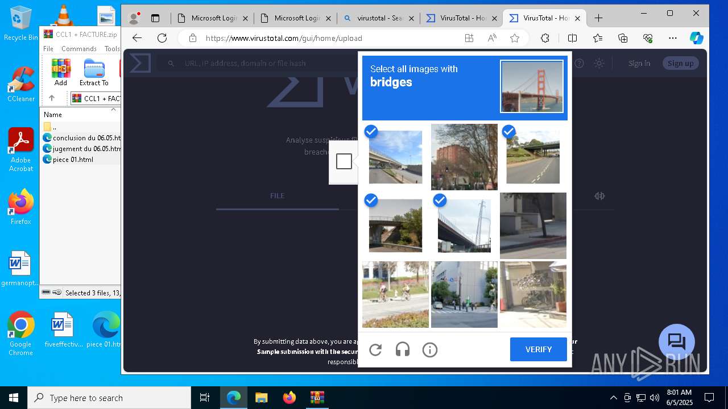The height and width of the screenshot is (409, 728).
Task: Open the tab actions menu icon
Action: [155, 18]
